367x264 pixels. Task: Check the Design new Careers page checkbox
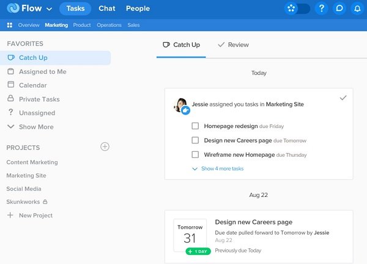[x=195, y=140]
